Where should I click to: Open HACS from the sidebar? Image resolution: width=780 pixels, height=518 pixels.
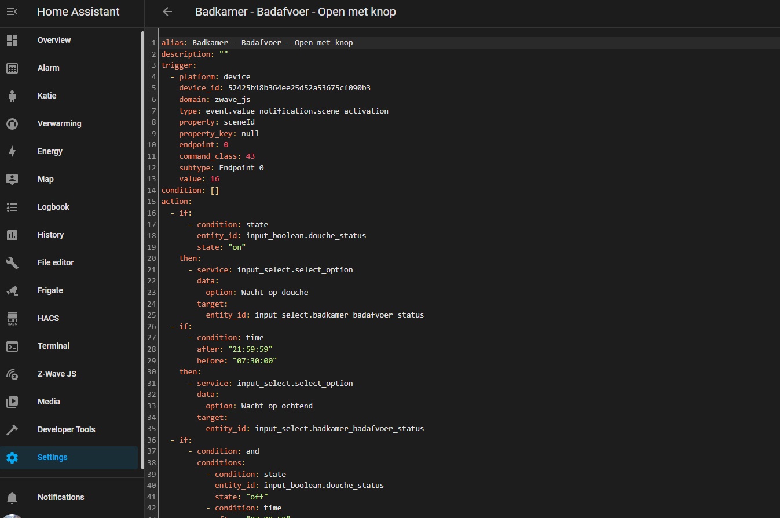point(48,318)
